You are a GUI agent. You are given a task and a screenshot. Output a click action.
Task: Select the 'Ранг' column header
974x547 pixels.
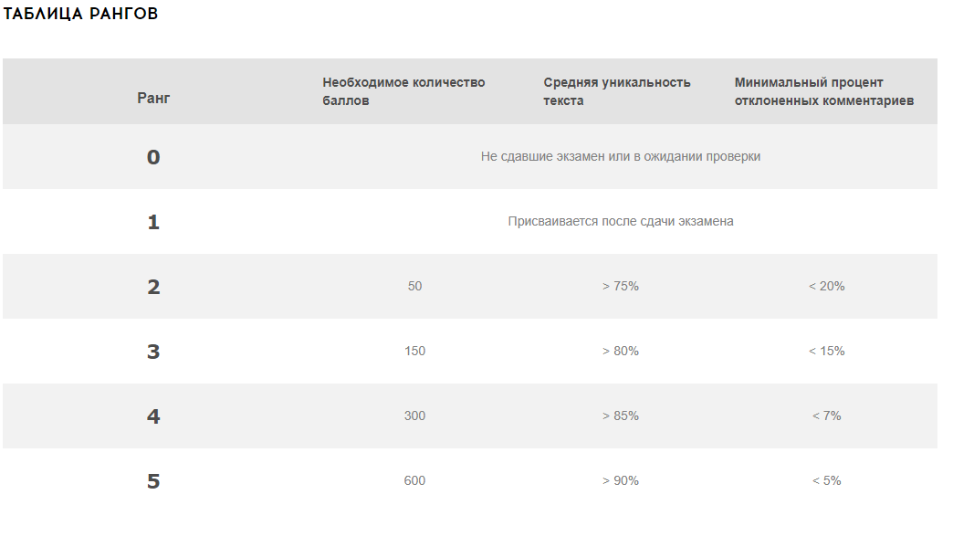[x=153, y=98]
